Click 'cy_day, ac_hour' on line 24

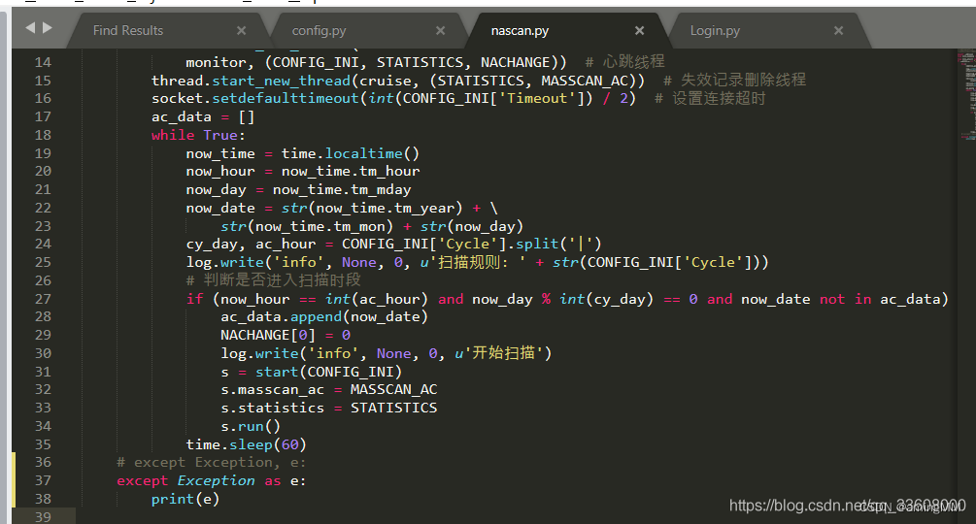click(x=251, y=245)
